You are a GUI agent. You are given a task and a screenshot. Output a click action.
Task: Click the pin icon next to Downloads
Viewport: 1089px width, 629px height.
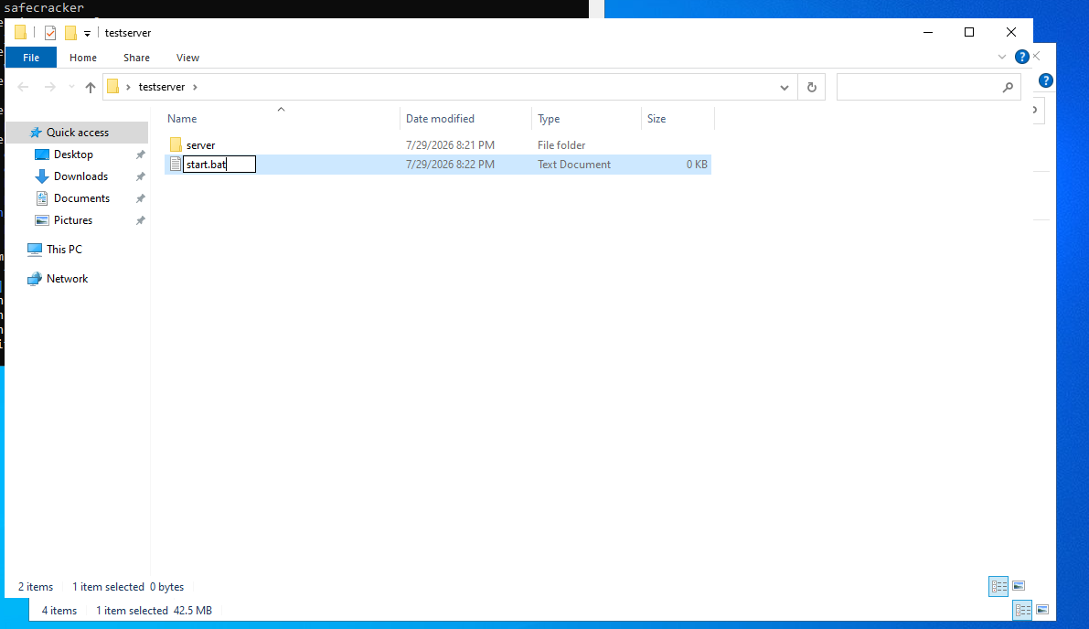(140, 177)
